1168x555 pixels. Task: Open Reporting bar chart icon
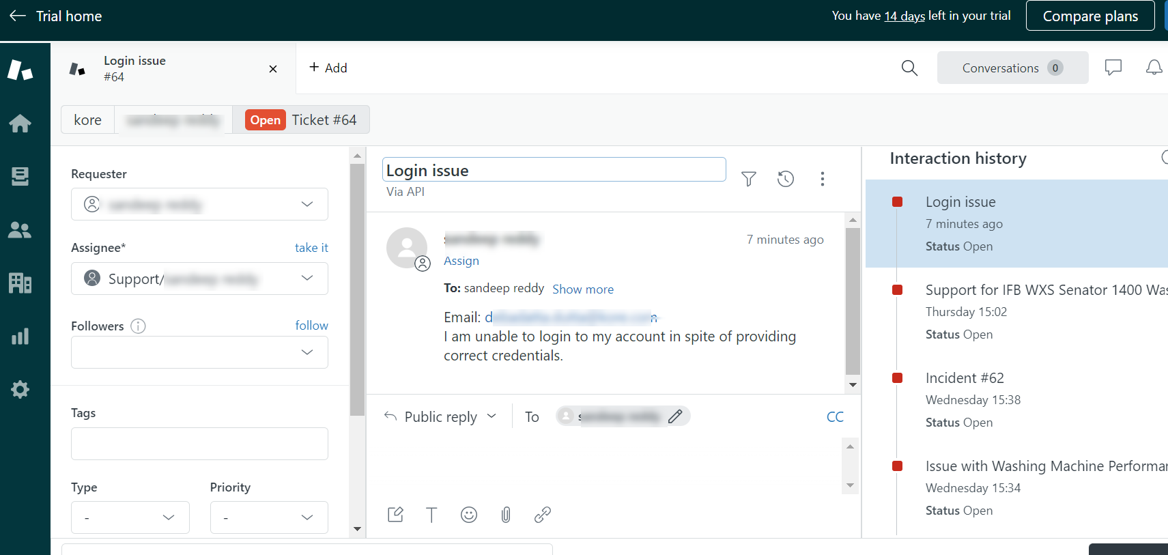(x=20, y=337)
